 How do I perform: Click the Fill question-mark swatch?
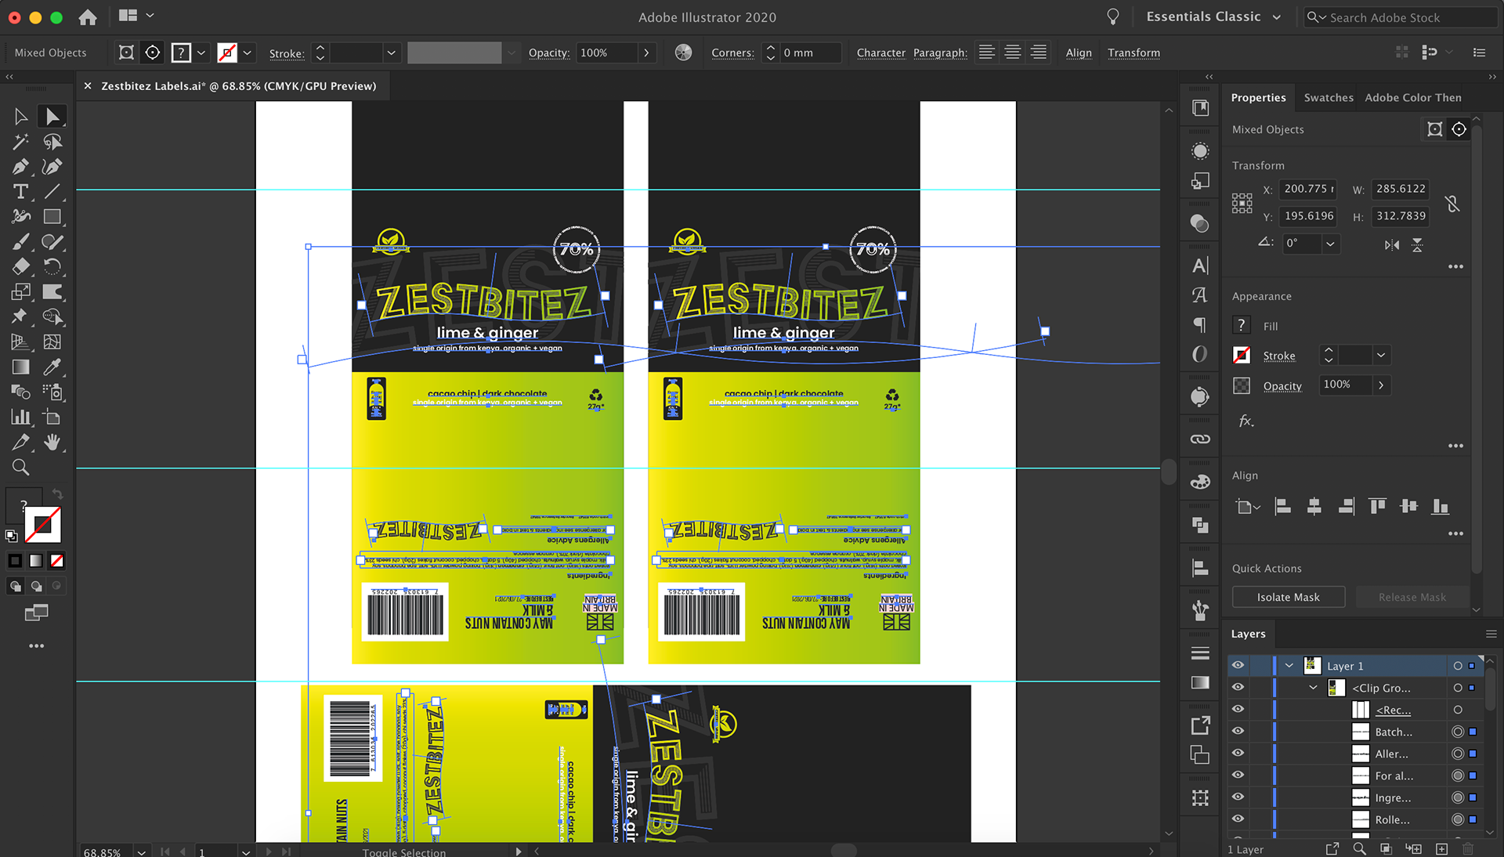[1242, 325]
